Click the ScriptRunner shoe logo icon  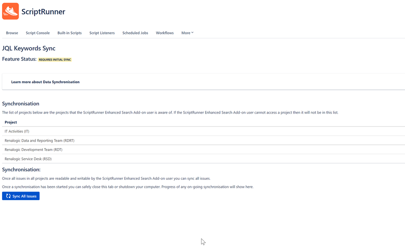pos(10,11)
